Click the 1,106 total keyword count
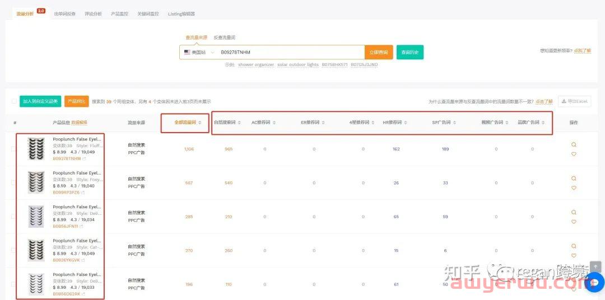Image resolution: width=605 pixels, height=300 pixels. (x=189, y=149)
